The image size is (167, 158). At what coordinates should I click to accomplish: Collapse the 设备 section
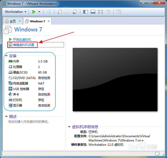pos(6,56)
